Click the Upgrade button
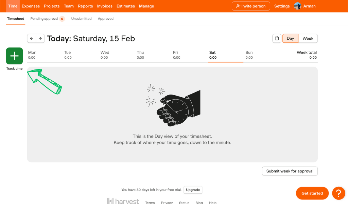Screen dimensions: 348x204 tap(193, 190)
